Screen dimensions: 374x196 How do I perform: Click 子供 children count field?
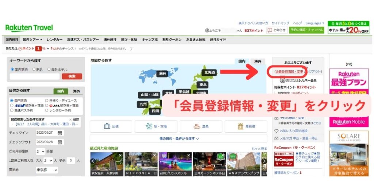[x=70, y=161]
